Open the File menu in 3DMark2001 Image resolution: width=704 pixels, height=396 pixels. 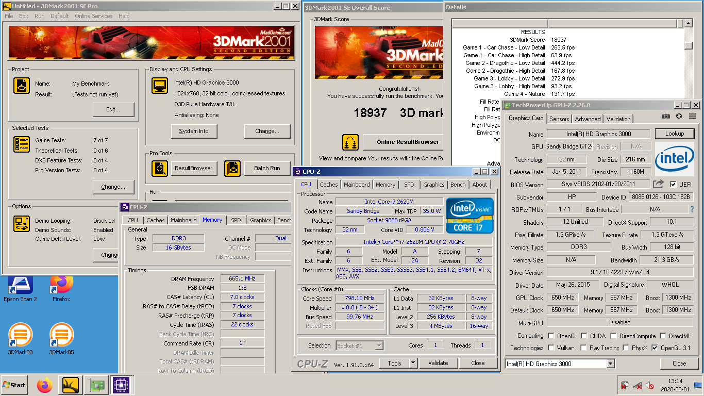[9, 16]
